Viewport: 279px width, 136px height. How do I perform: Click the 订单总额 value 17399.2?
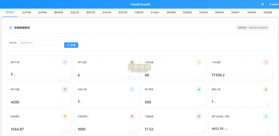(x=218, y=75)
